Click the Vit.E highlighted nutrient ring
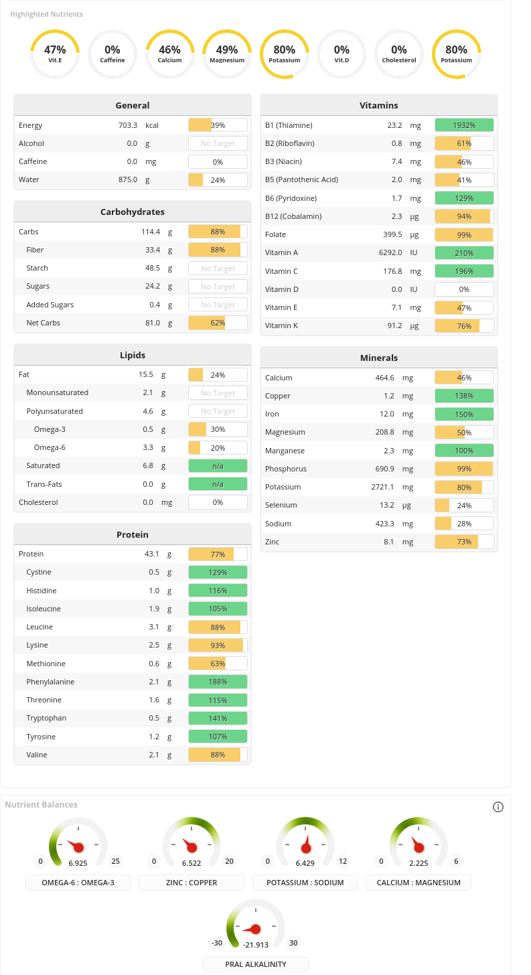The width and height of the screenshot is (531, 975). (54, 54)
